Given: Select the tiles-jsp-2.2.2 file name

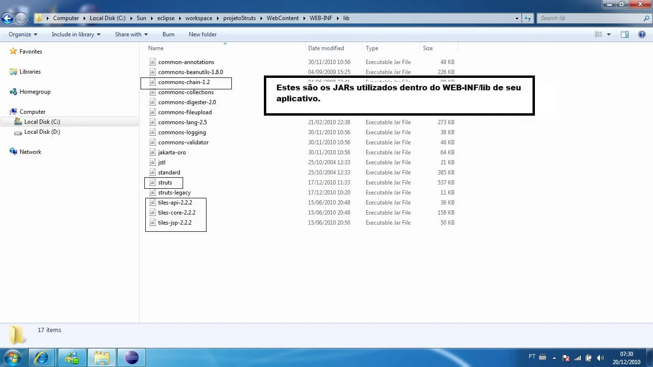Looking at the screenshot, I should 175,223.
